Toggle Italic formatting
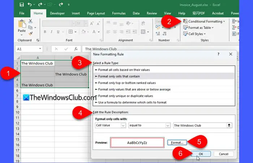The width and height of the screenshot is (253, 163). pyautogui.click(x=51, y=32)
